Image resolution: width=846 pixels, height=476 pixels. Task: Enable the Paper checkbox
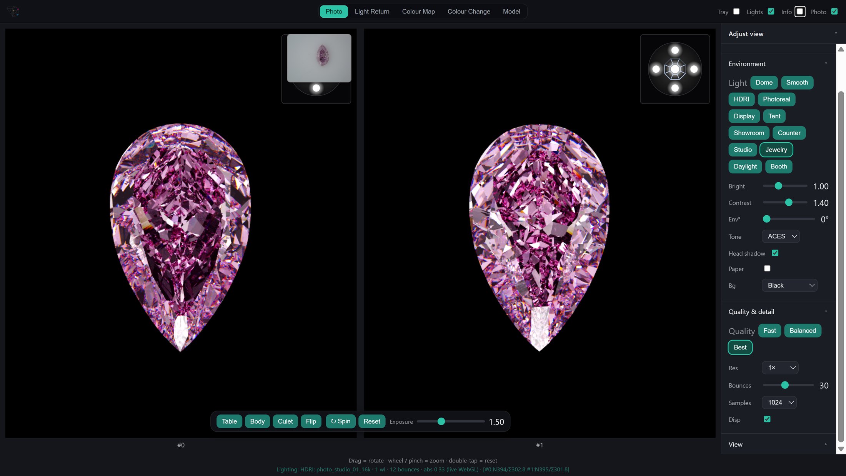click(767, 268)
